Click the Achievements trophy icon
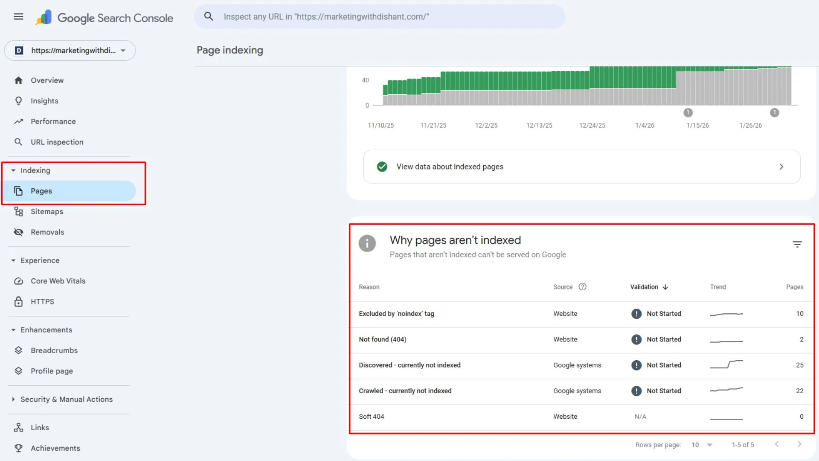This screenshot has width=819, height=461. coord(18,448)
